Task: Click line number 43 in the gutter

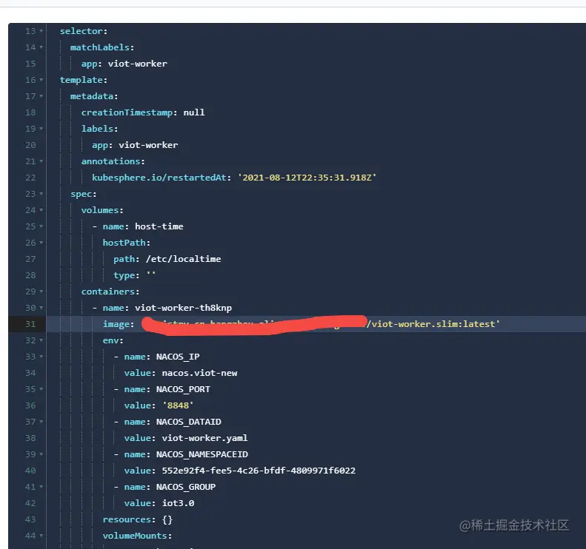Action: [x=30, y=519]
